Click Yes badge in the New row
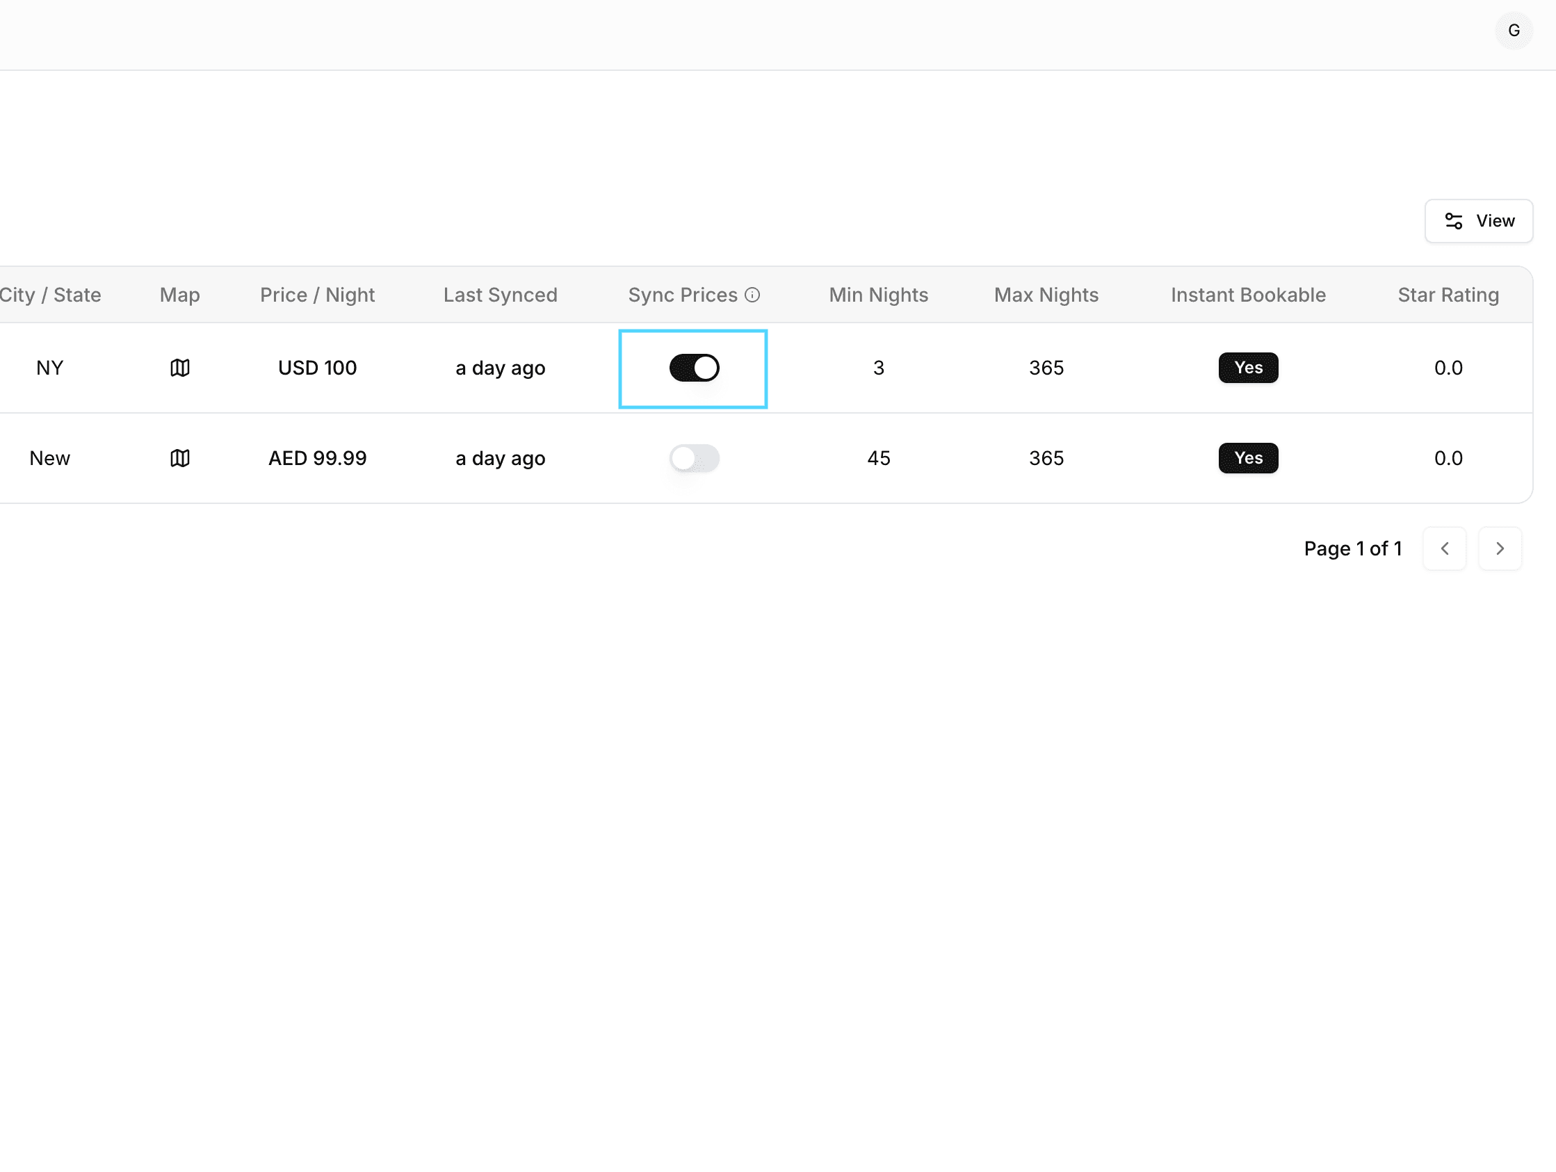The image size is (1556, 1172). click(x=1248, y=458)
